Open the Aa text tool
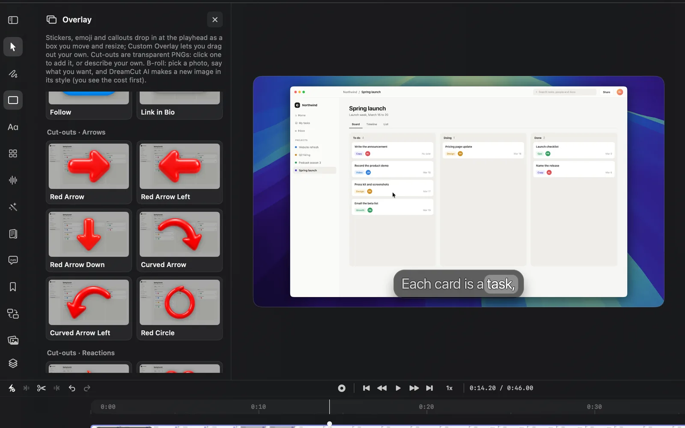The image size is (685, 428). [x=13, y=127]
